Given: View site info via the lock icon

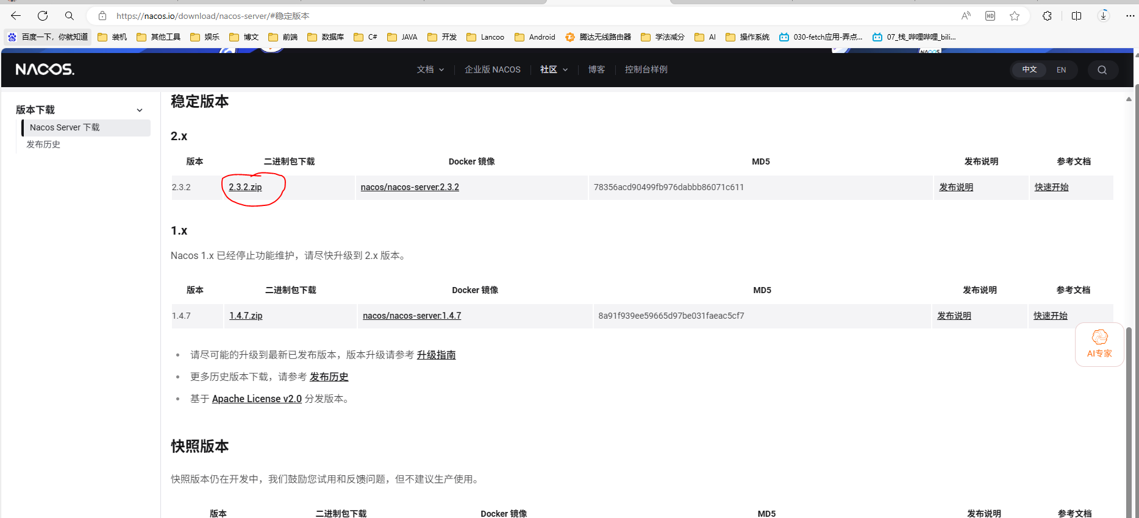Looking at the screenshot, I should [x=102, y=16].
